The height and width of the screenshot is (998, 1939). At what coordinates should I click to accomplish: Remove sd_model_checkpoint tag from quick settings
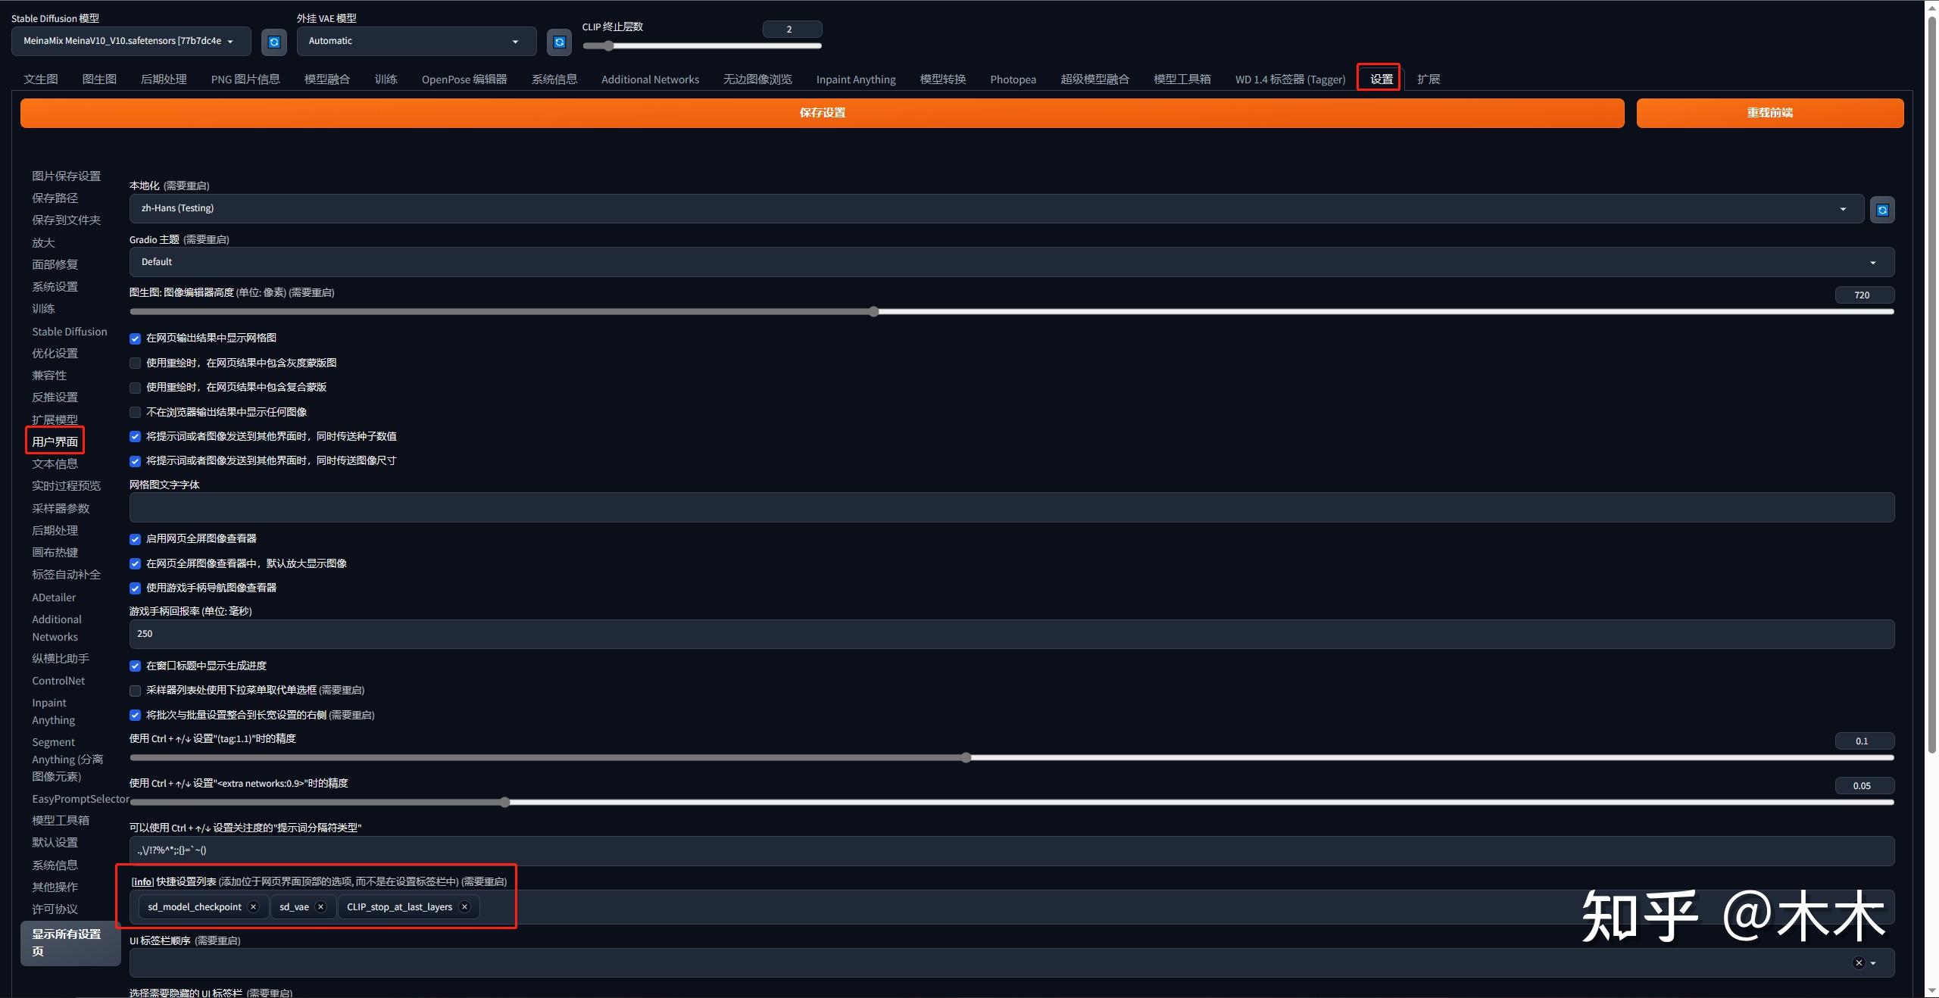click(254, 907)
